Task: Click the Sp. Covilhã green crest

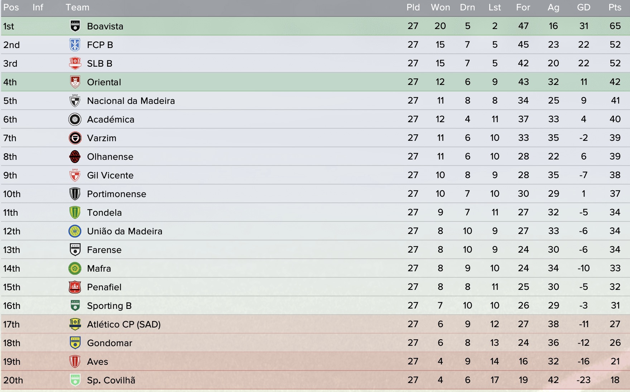Action: [x=75, y=380]
